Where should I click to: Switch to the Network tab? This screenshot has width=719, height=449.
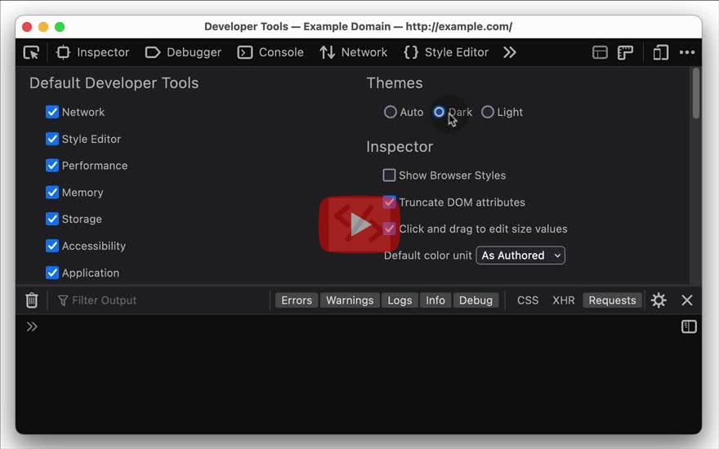click(x=354, y=53)
